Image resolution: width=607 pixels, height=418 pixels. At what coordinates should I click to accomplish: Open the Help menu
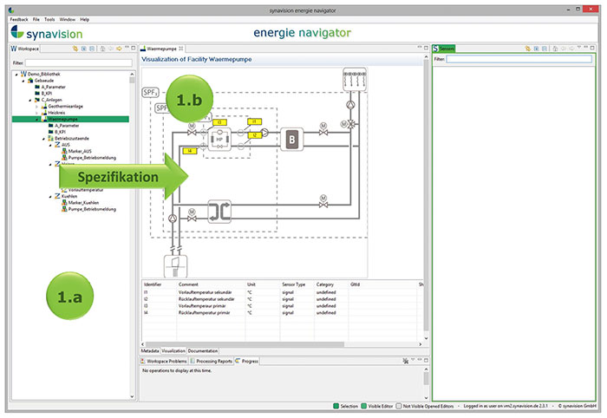tap(84, 19)
